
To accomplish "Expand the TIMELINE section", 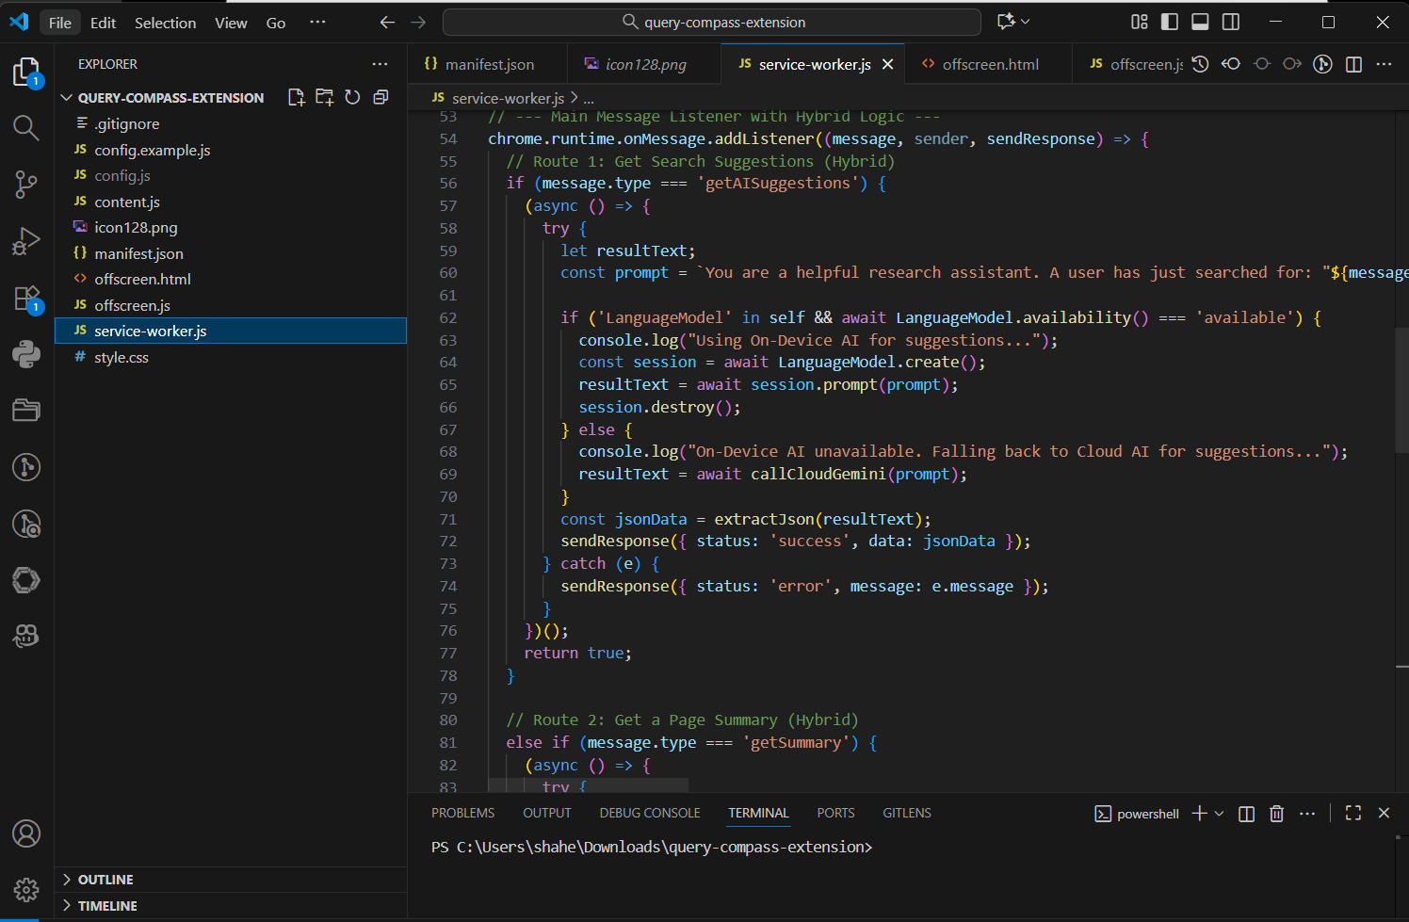I will pyautogui.click(x=106, y=906).
